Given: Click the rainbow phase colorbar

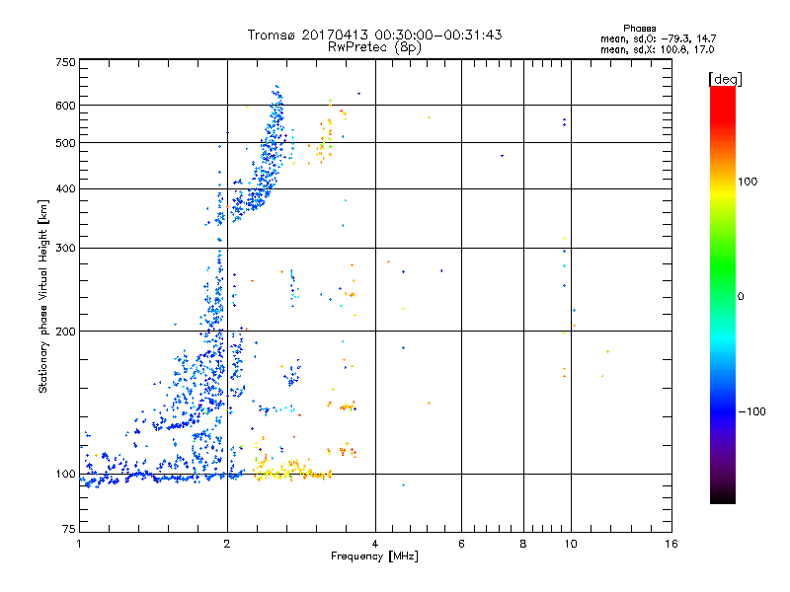Looking at the screenshot, I should point(723,295).
